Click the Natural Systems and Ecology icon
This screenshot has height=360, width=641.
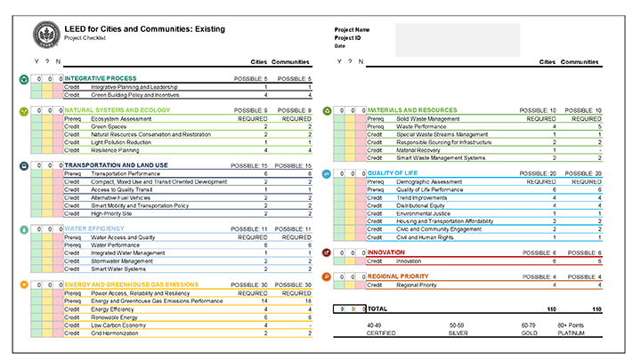coord(23,111)
